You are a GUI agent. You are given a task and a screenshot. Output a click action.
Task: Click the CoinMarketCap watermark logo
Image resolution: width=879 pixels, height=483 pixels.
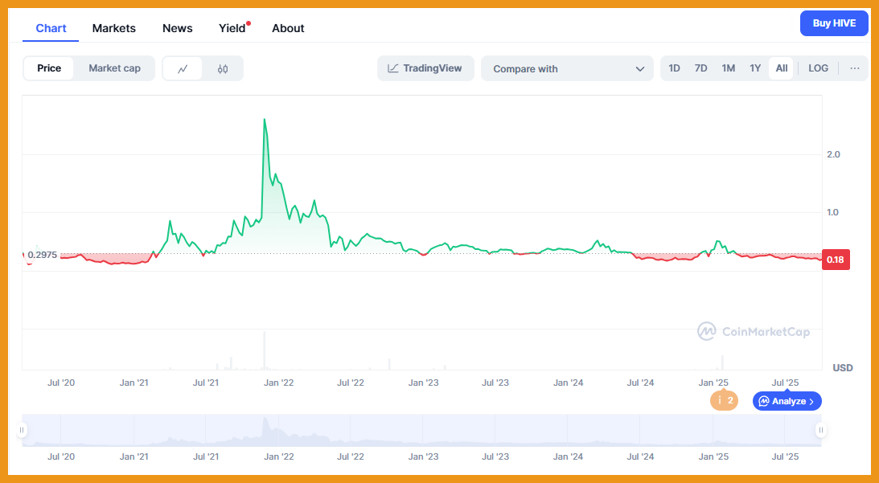point(753,331)
